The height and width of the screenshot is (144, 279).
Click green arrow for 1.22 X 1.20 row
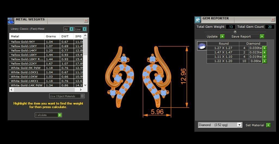[265, 61]
